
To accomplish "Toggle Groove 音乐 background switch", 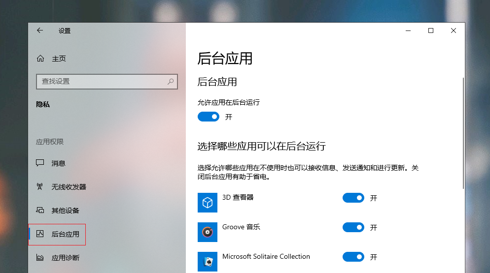I will point(353,227).
